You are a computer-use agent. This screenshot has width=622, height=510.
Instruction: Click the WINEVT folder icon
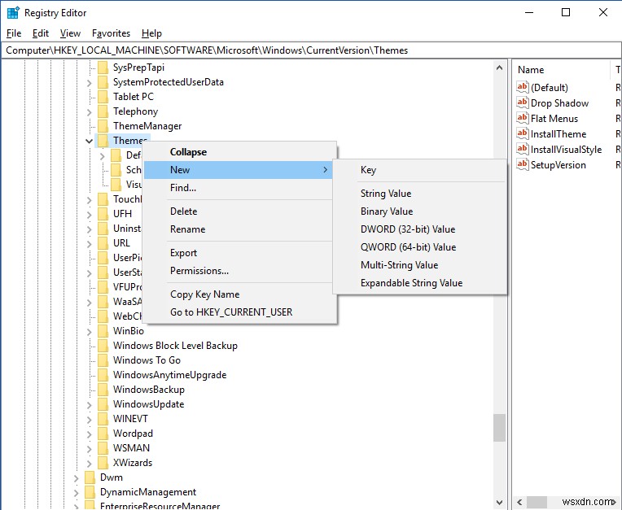(x=103, y=419)
